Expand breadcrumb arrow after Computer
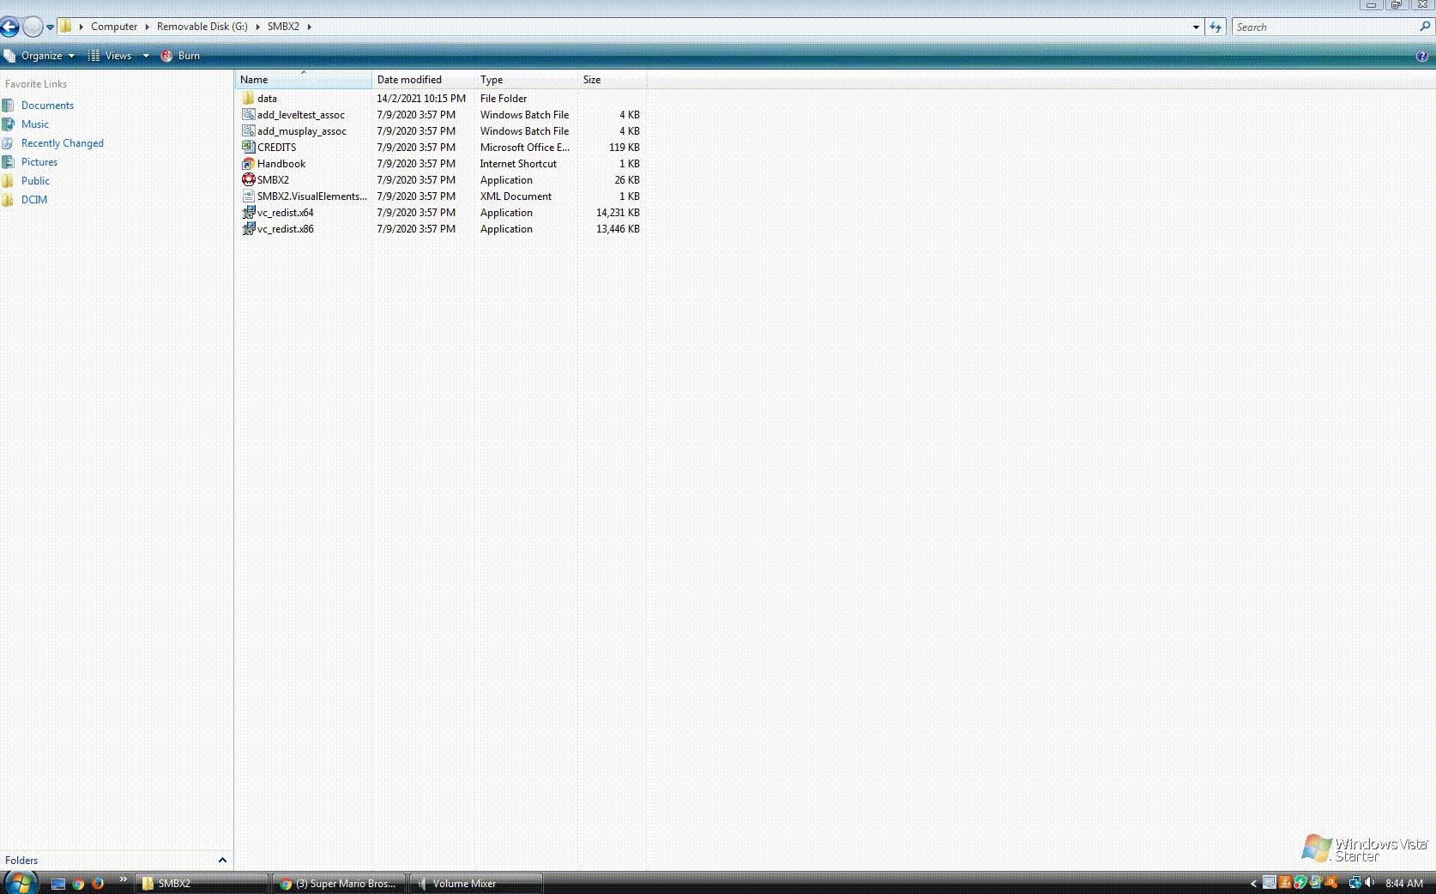Image resolution: width=1436 pixels, height=894 pixels. tap(147, 27)
